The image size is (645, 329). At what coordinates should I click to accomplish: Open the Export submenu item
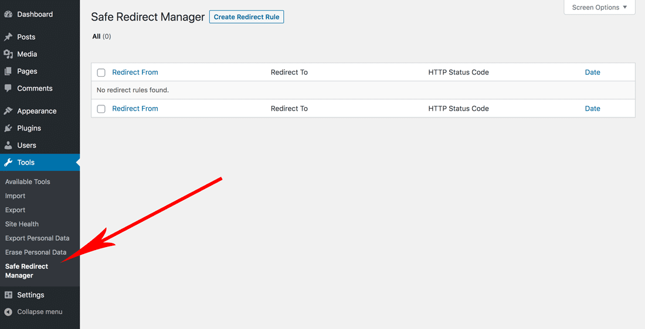15,210
